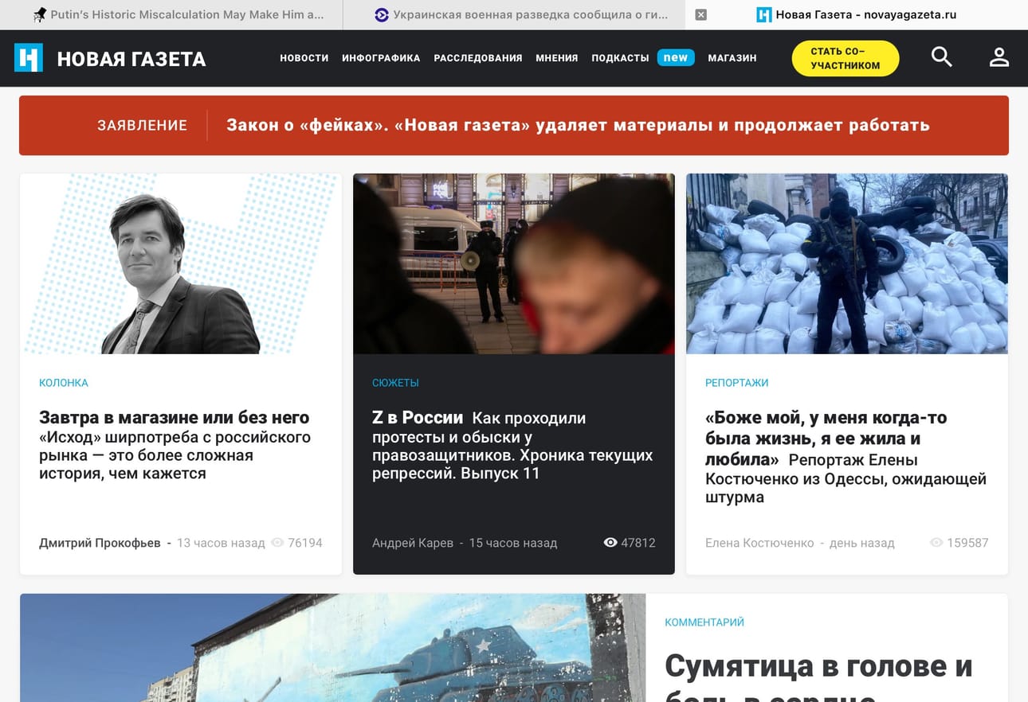The height and width of the screenshot is (702, 1028).
Task: Open the Расследования section
Action: 477,58
